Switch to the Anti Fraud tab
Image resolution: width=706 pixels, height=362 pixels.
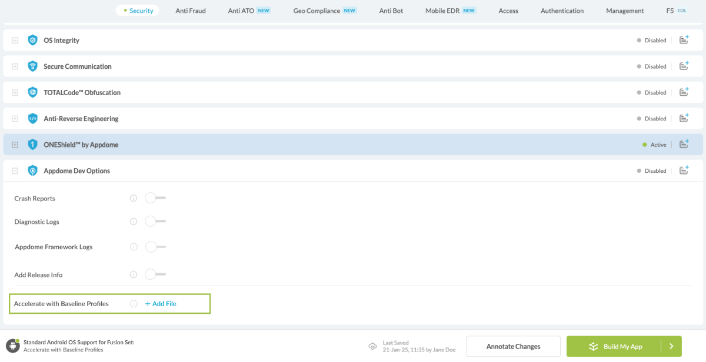191,10
